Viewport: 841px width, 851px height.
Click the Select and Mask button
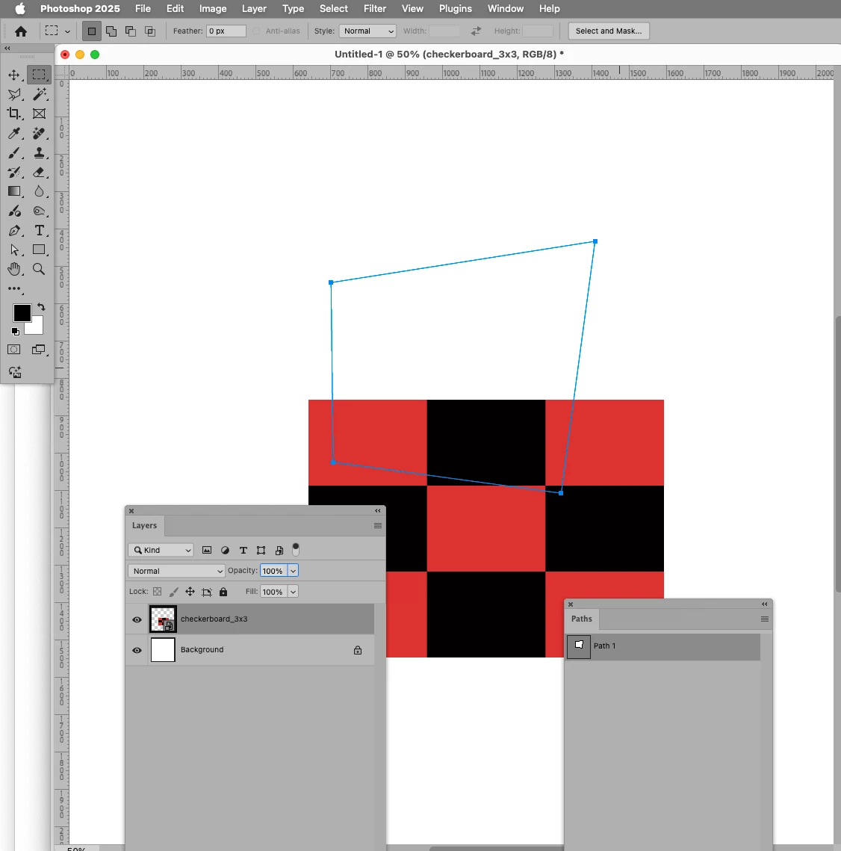(x=609, y=31)
